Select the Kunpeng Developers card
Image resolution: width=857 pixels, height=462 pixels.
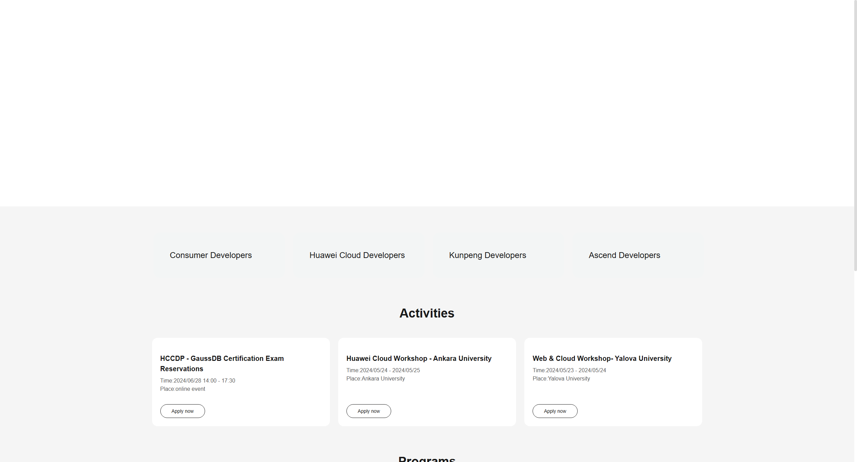coord(498,255)
